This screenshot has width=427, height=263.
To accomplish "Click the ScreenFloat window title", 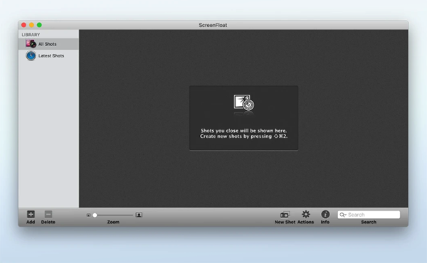I will click(213, 25).
